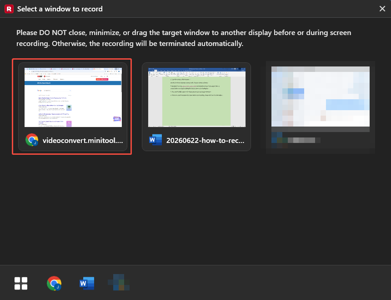Click the all-windows grid icon in bottom bar

click(x=21, y=283)
